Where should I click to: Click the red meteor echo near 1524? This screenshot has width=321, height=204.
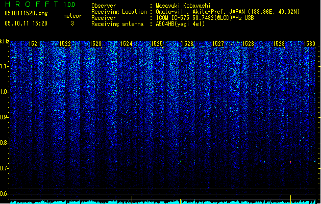click(132, 163)
